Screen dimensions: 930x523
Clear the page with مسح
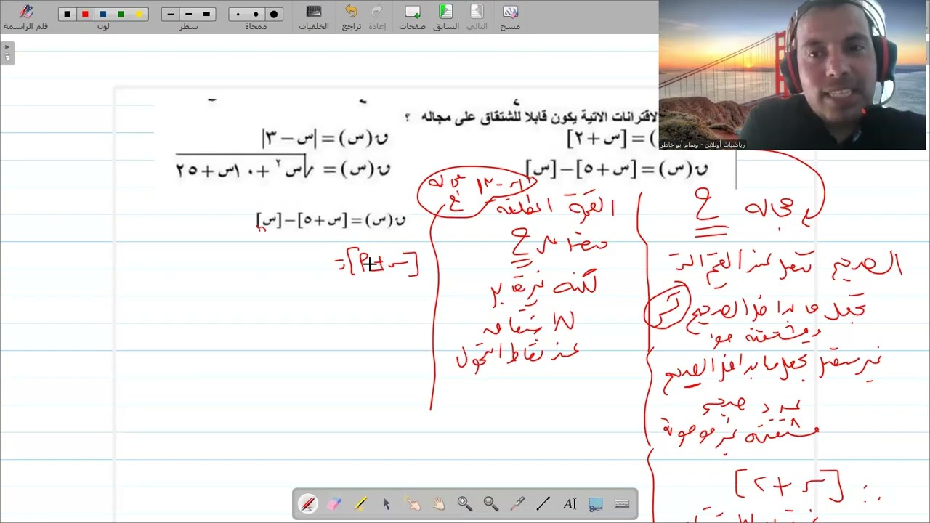click(x=510, y=17)
